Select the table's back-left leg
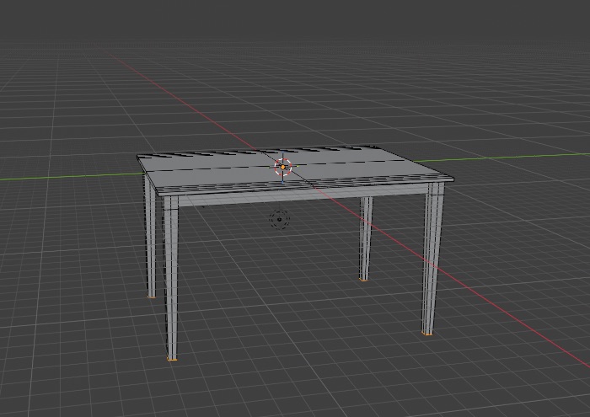This screenshot has height=417, width=590. click(150, 237)
